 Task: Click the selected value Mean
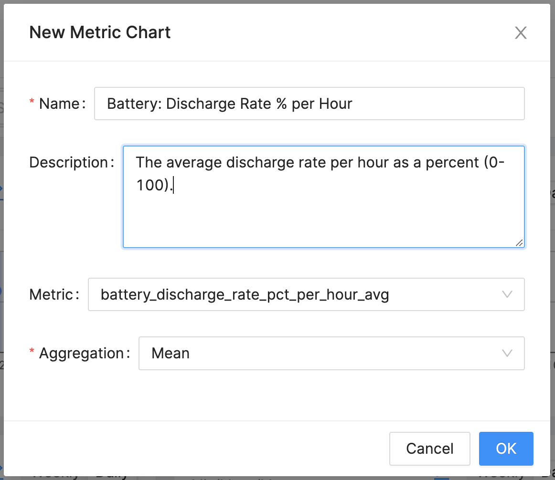171,354
